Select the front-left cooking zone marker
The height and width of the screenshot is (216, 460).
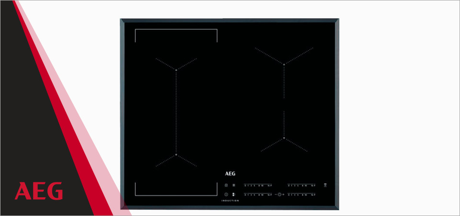coord(176,155)
